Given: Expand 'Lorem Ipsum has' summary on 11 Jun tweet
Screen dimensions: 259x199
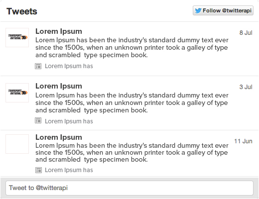Looking at the screenshot, I should (x=69, y=170).
